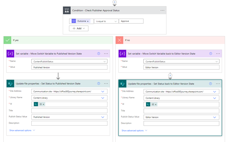Click the help icon on Update file properties Published Version
227x142 pixels.
[98, 83]
